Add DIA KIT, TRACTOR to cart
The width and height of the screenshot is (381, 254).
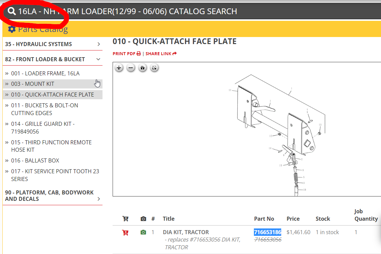(x=125, y=233)
